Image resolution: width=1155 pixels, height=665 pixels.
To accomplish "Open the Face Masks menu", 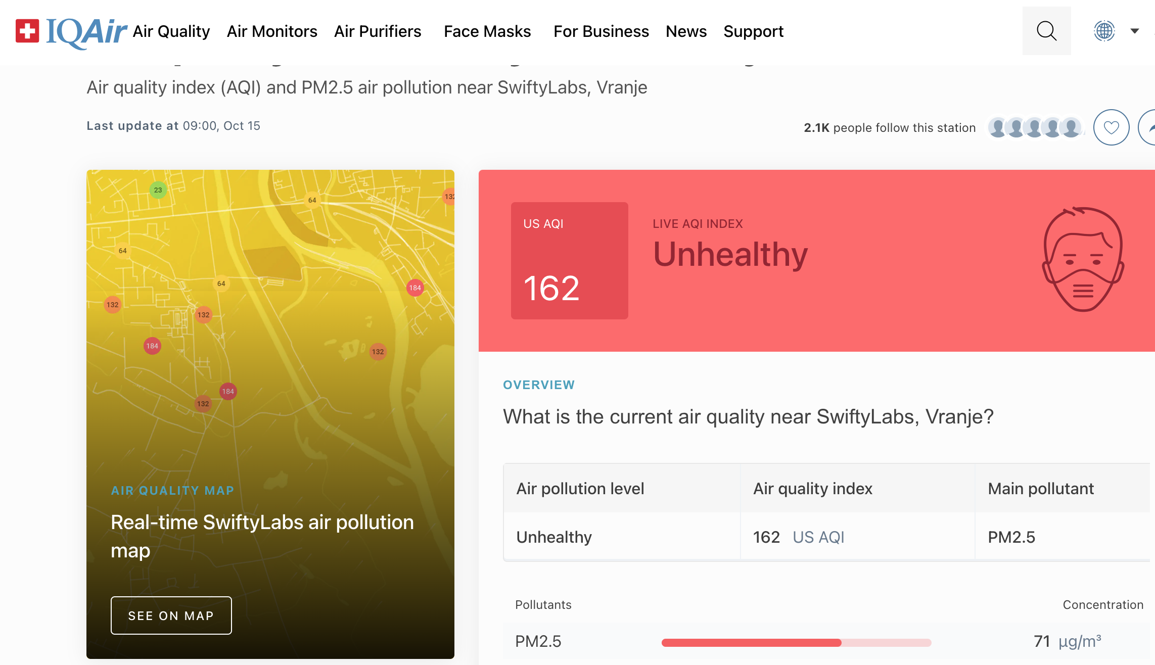I will [487, 32].
